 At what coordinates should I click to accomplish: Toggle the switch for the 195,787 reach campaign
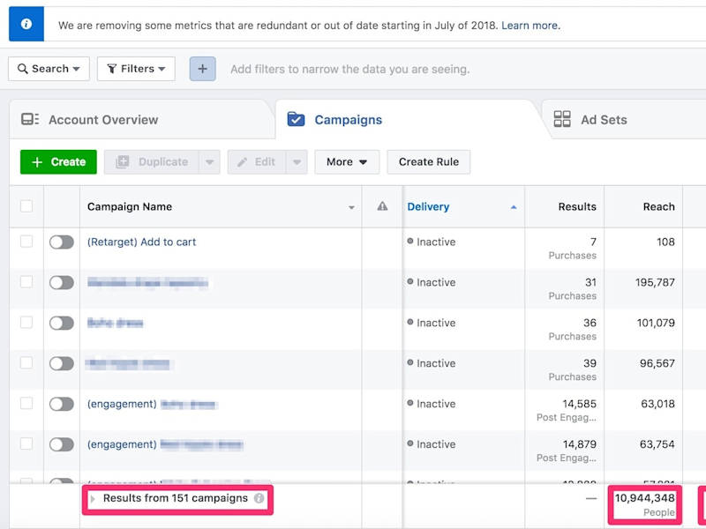(x=62, y=282)
